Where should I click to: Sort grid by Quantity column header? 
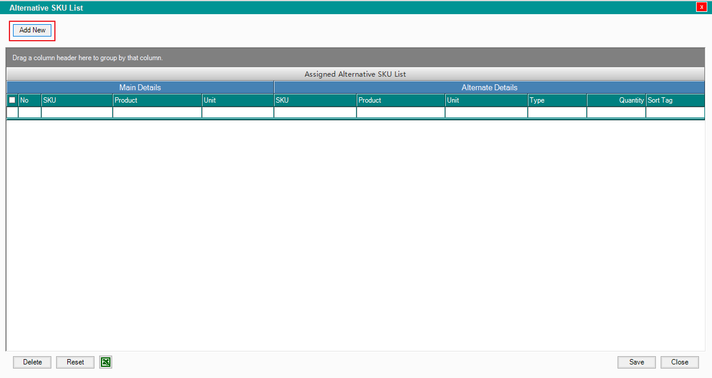coord(616,100)
